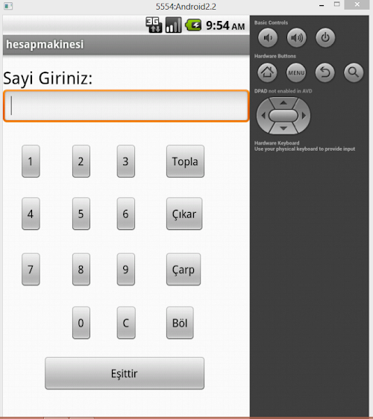Click the Topla button
The width and height of the screenshot is (373, 419).
pos(185,161)
